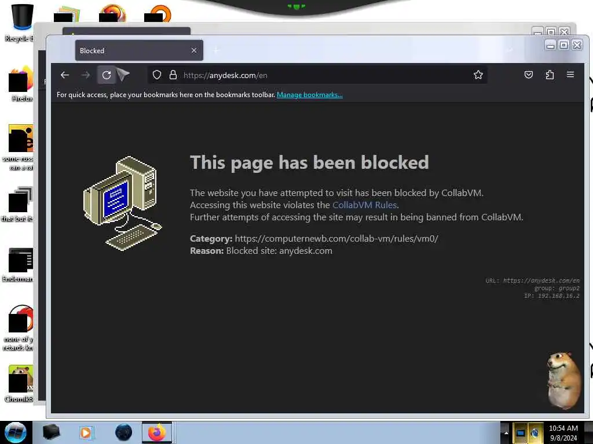The image size is (593, 444).
Task: Open Firefox hamburger application menu
Action: coord(570,75)
